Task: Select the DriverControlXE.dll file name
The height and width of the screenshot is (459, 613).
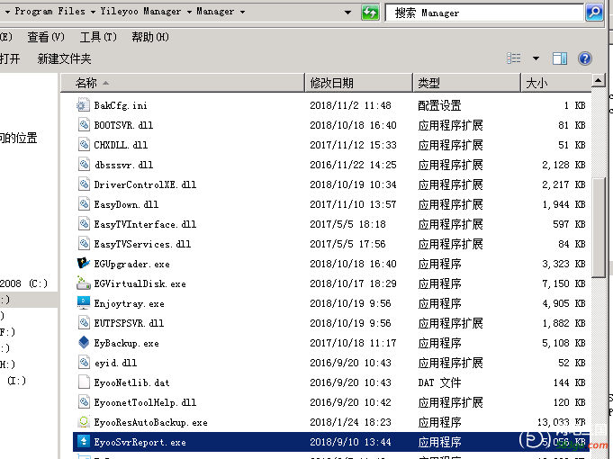Action: pos(145,184)
